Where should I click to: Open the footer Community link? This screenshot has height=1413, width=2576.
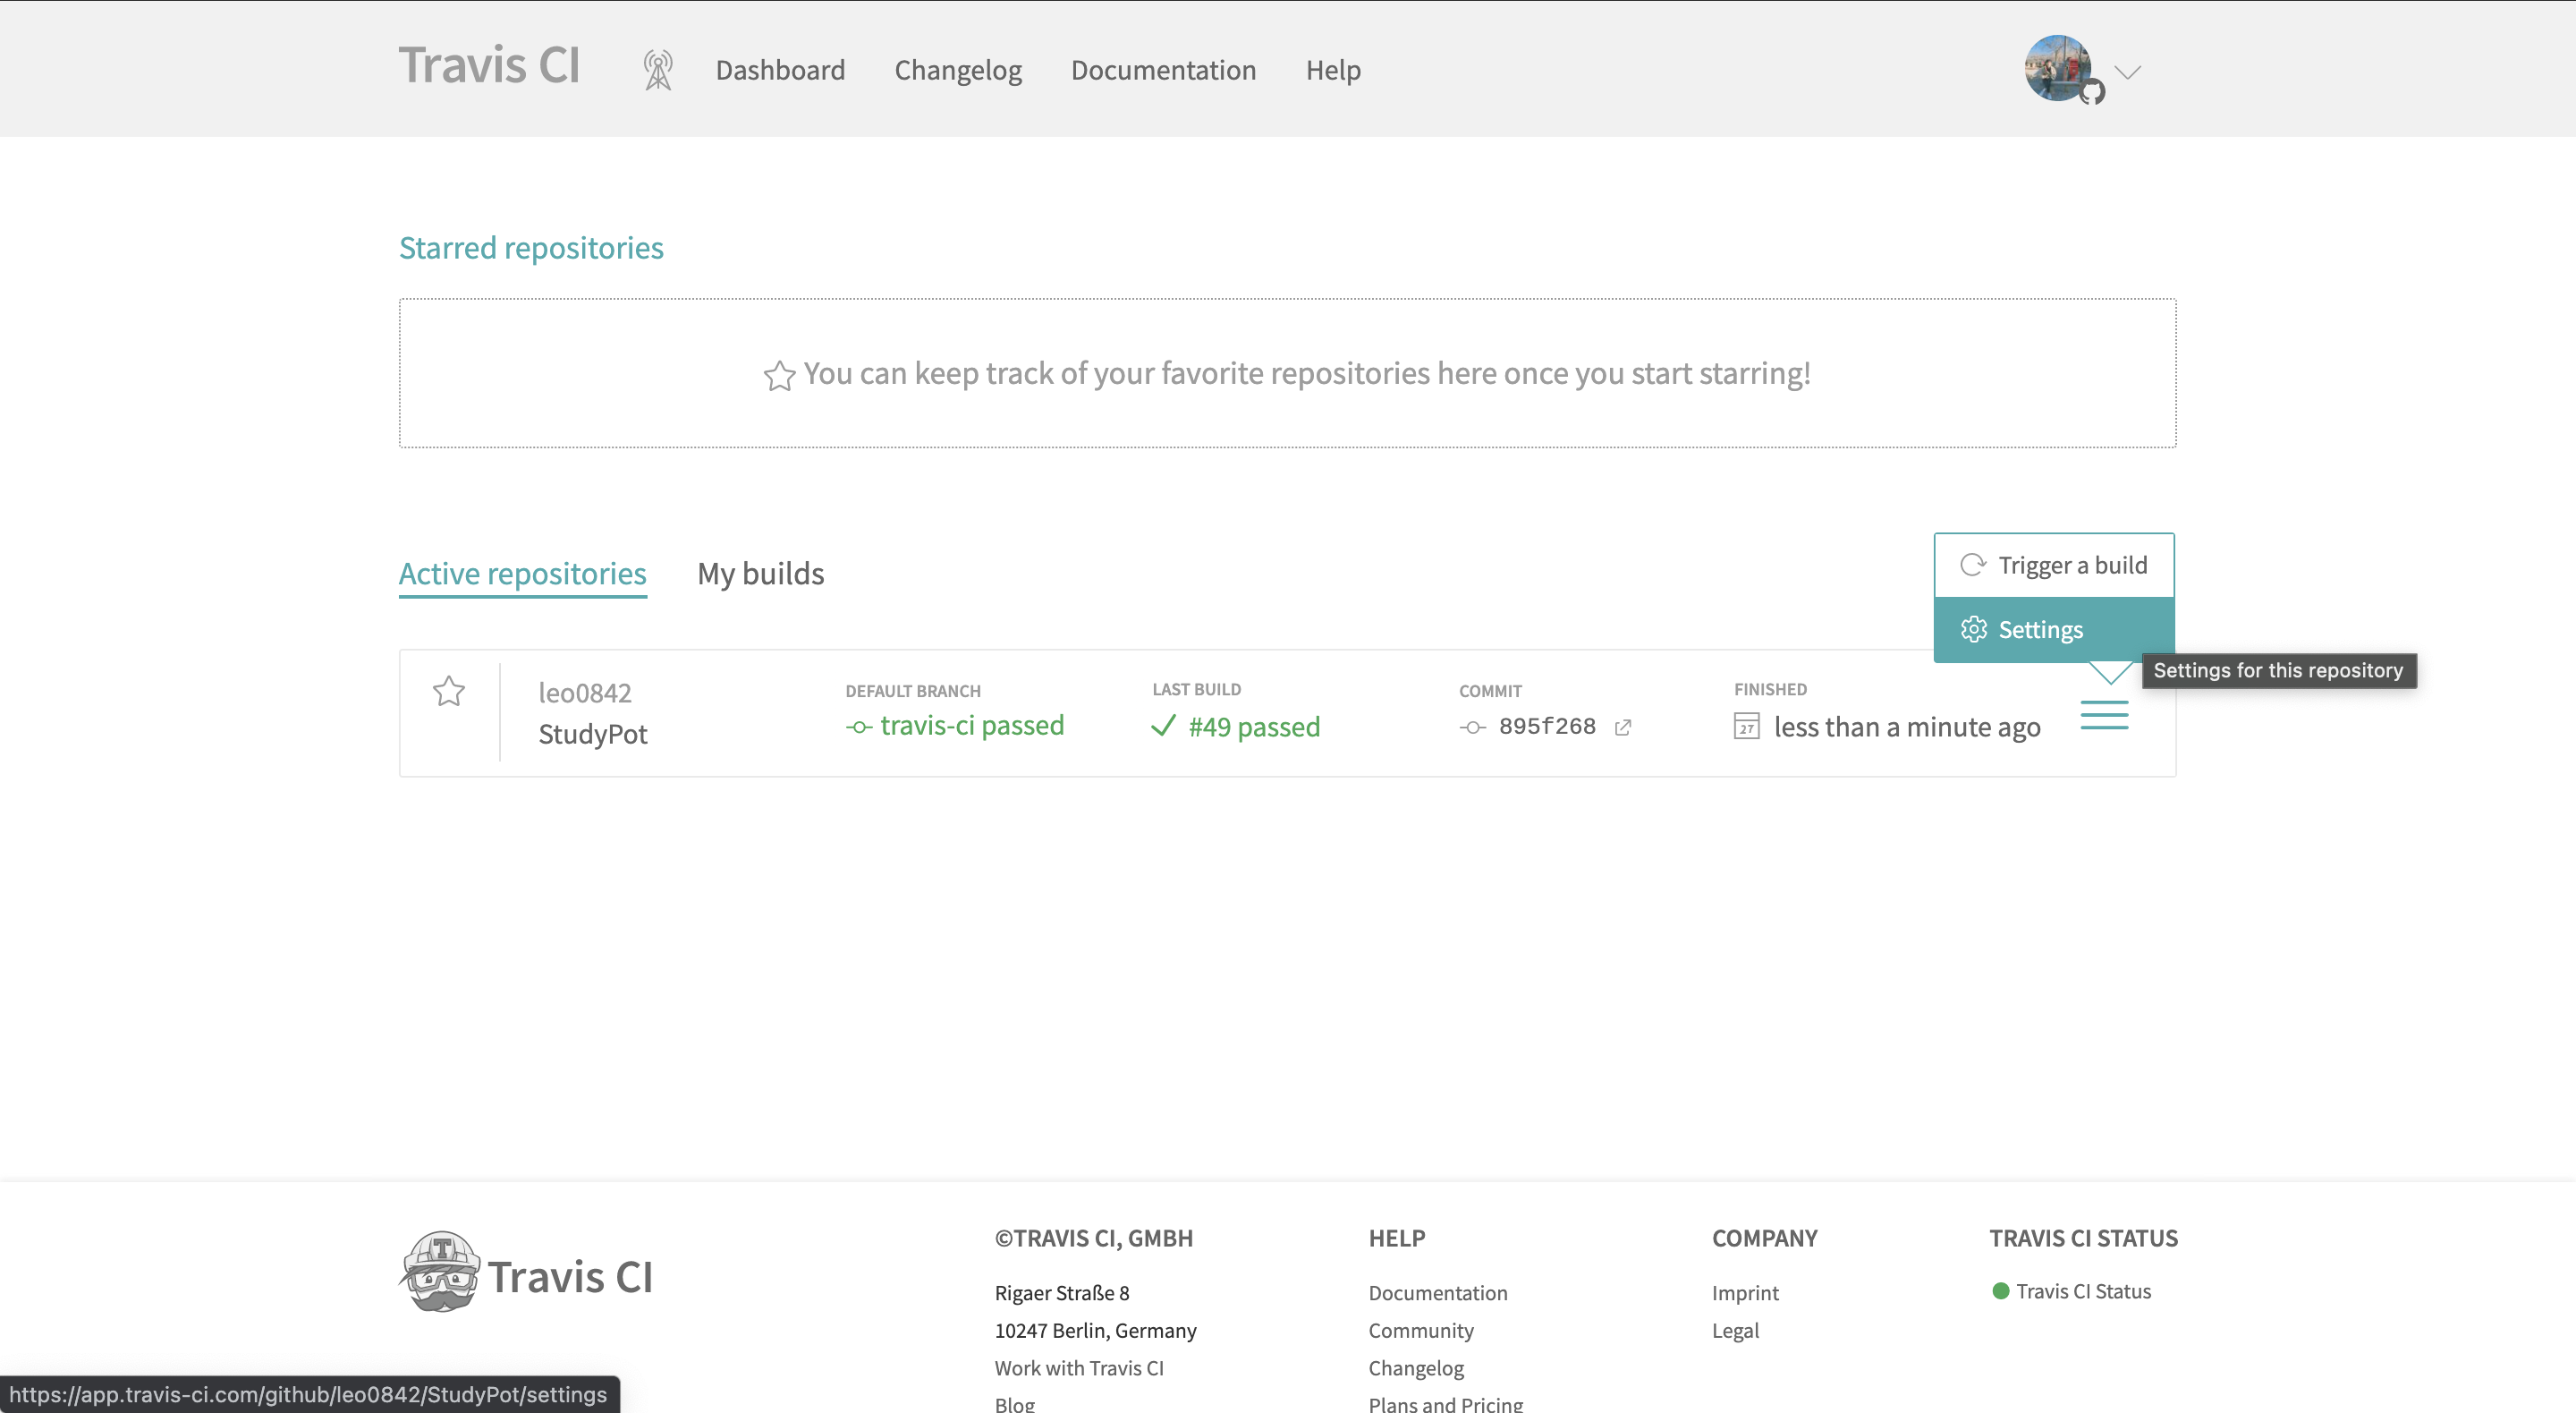1421,1331
